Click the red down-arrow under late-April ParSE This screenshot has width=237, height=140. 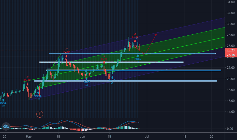point(27,84)
